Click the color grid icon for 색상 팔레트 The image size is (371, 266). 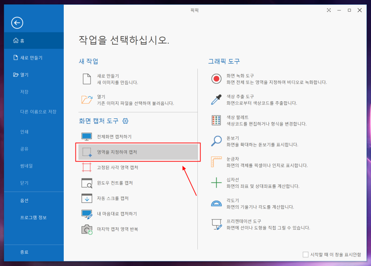click(216, 120)
